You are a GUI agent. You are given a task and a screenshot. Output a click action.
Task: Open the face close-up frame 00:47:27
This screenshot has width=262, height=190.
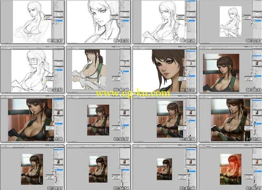click(x=165, y=69)
